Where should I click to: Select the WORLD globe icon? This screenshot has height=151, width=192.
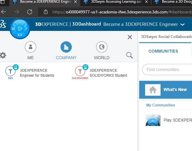[x=102, y=47]
